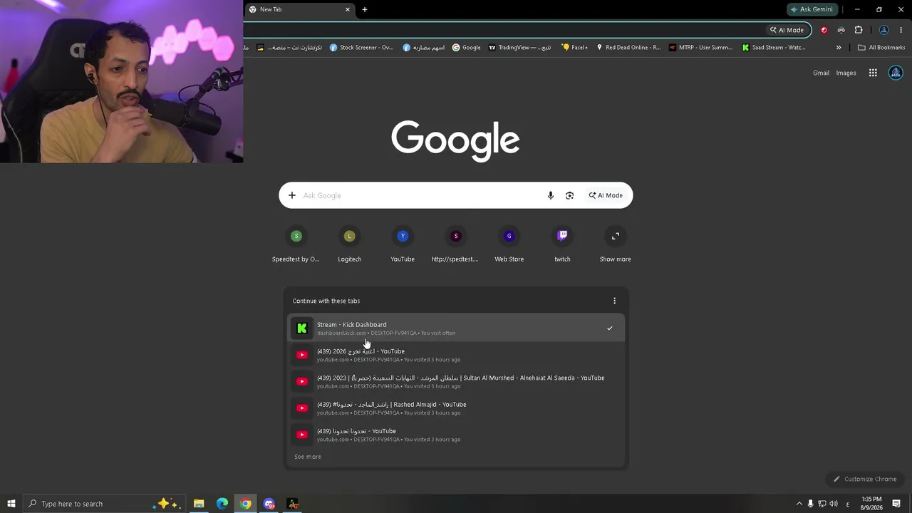Click the Customize Chrome button
The image size is (912, 513).
point(865,479)
